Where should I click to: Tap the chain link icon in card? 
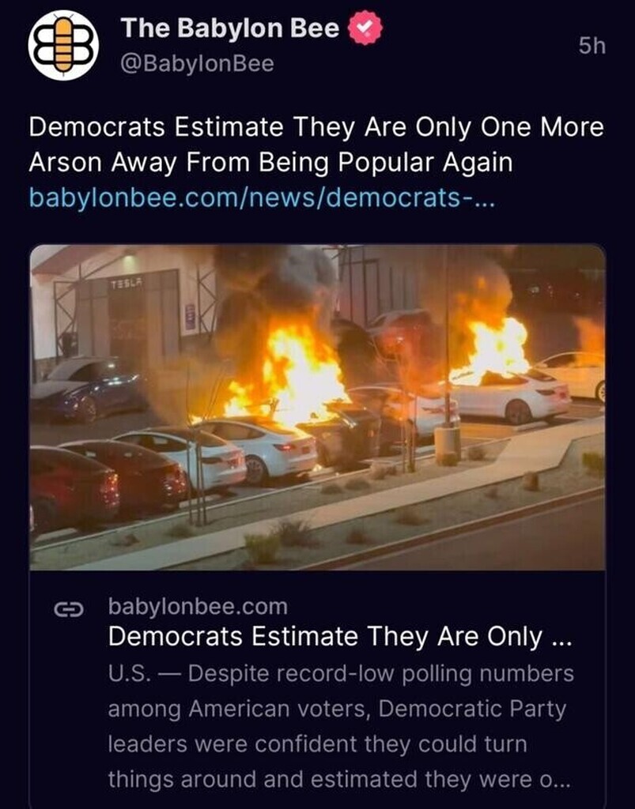point(68,609)
